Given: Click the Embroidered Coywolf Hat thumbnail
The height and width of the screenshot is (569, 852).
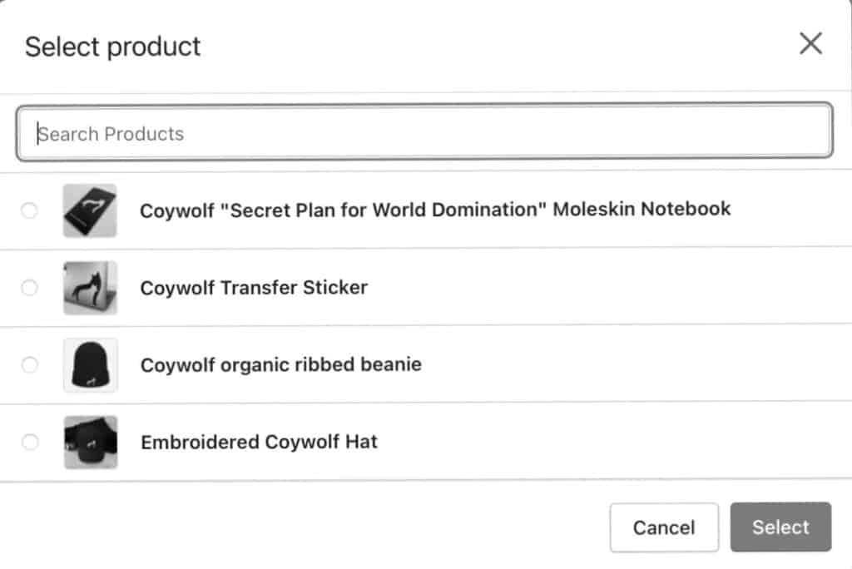Looking at the screenshot, I should pyautogui.click(x=91, y=442).
